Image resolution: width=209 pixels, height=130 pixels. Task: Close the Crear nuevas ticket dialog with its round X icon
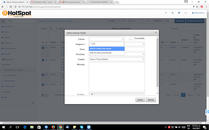[x=156, y=33]
